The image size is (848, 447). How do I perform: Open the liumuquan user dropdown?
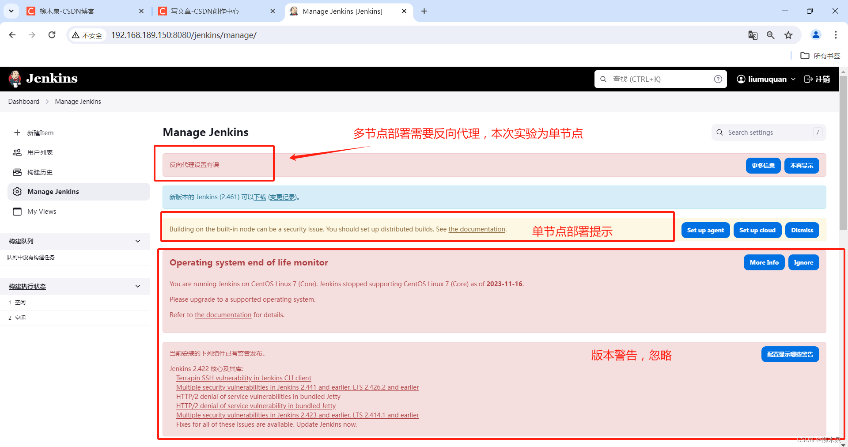tap(766, 79)
